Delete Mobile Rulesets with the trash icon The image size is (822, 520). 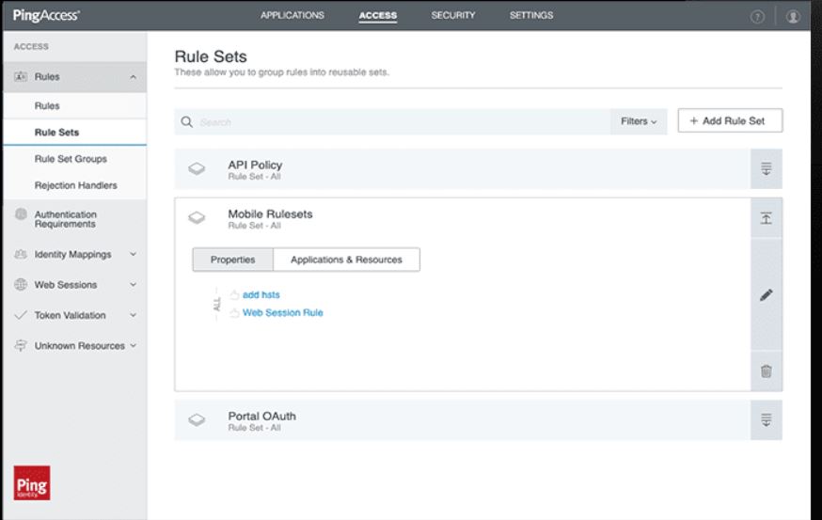click(x=766, y=371)
